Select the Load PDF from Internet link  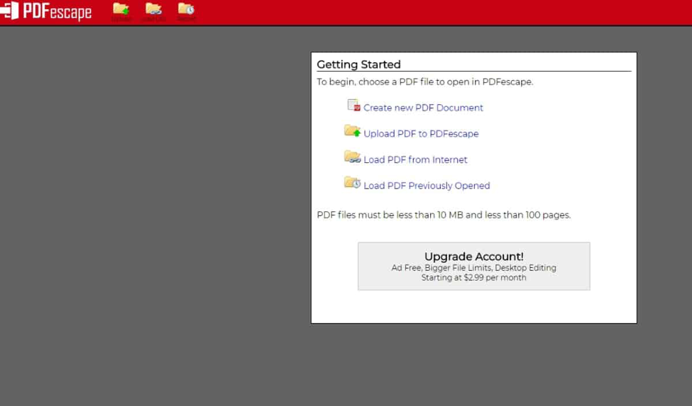click(x=415, y=160)
